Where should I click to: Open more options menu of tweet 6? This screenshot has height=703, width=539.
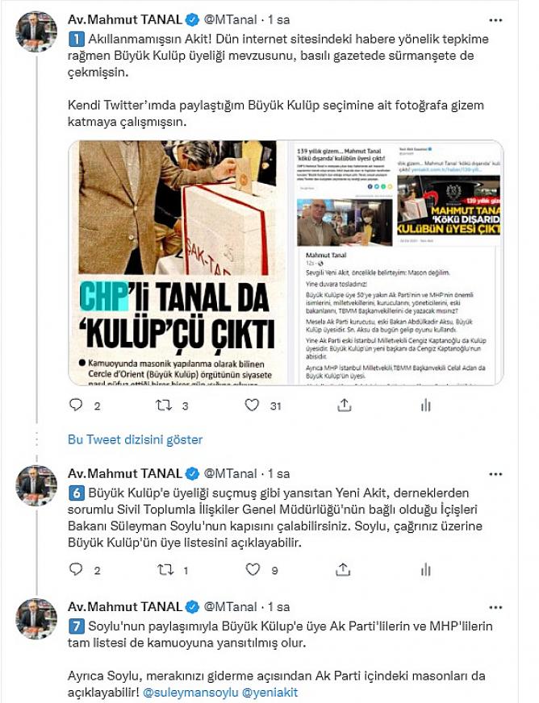pyautogui.click(x=495, y=474)
